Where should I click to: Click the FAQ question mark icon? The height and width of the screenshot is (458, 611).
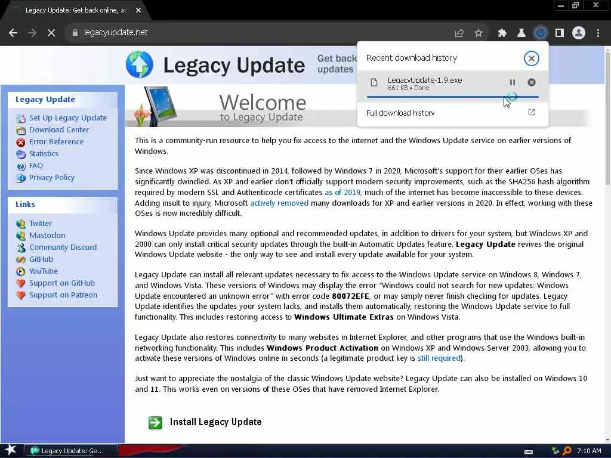[x=21, y=166]
